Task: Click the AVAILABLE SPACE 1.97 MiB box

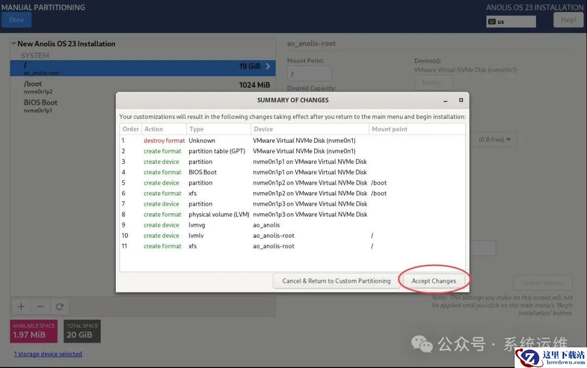Action: (x=34, y=331)
